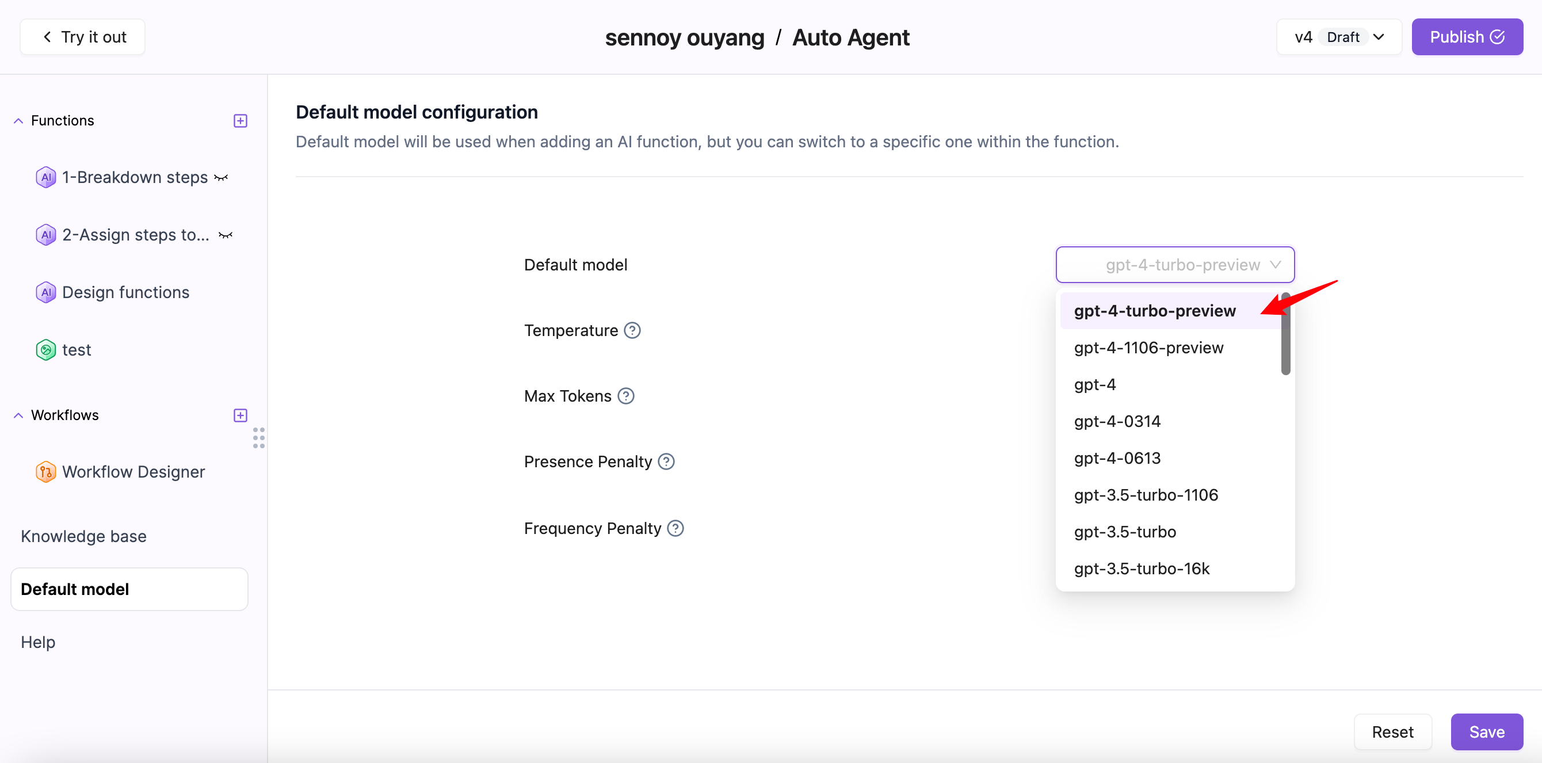The image size is (1542, 763).
Task: Select gpt-3.5-turbo-16k option
Action: [x=1170, y=569]
